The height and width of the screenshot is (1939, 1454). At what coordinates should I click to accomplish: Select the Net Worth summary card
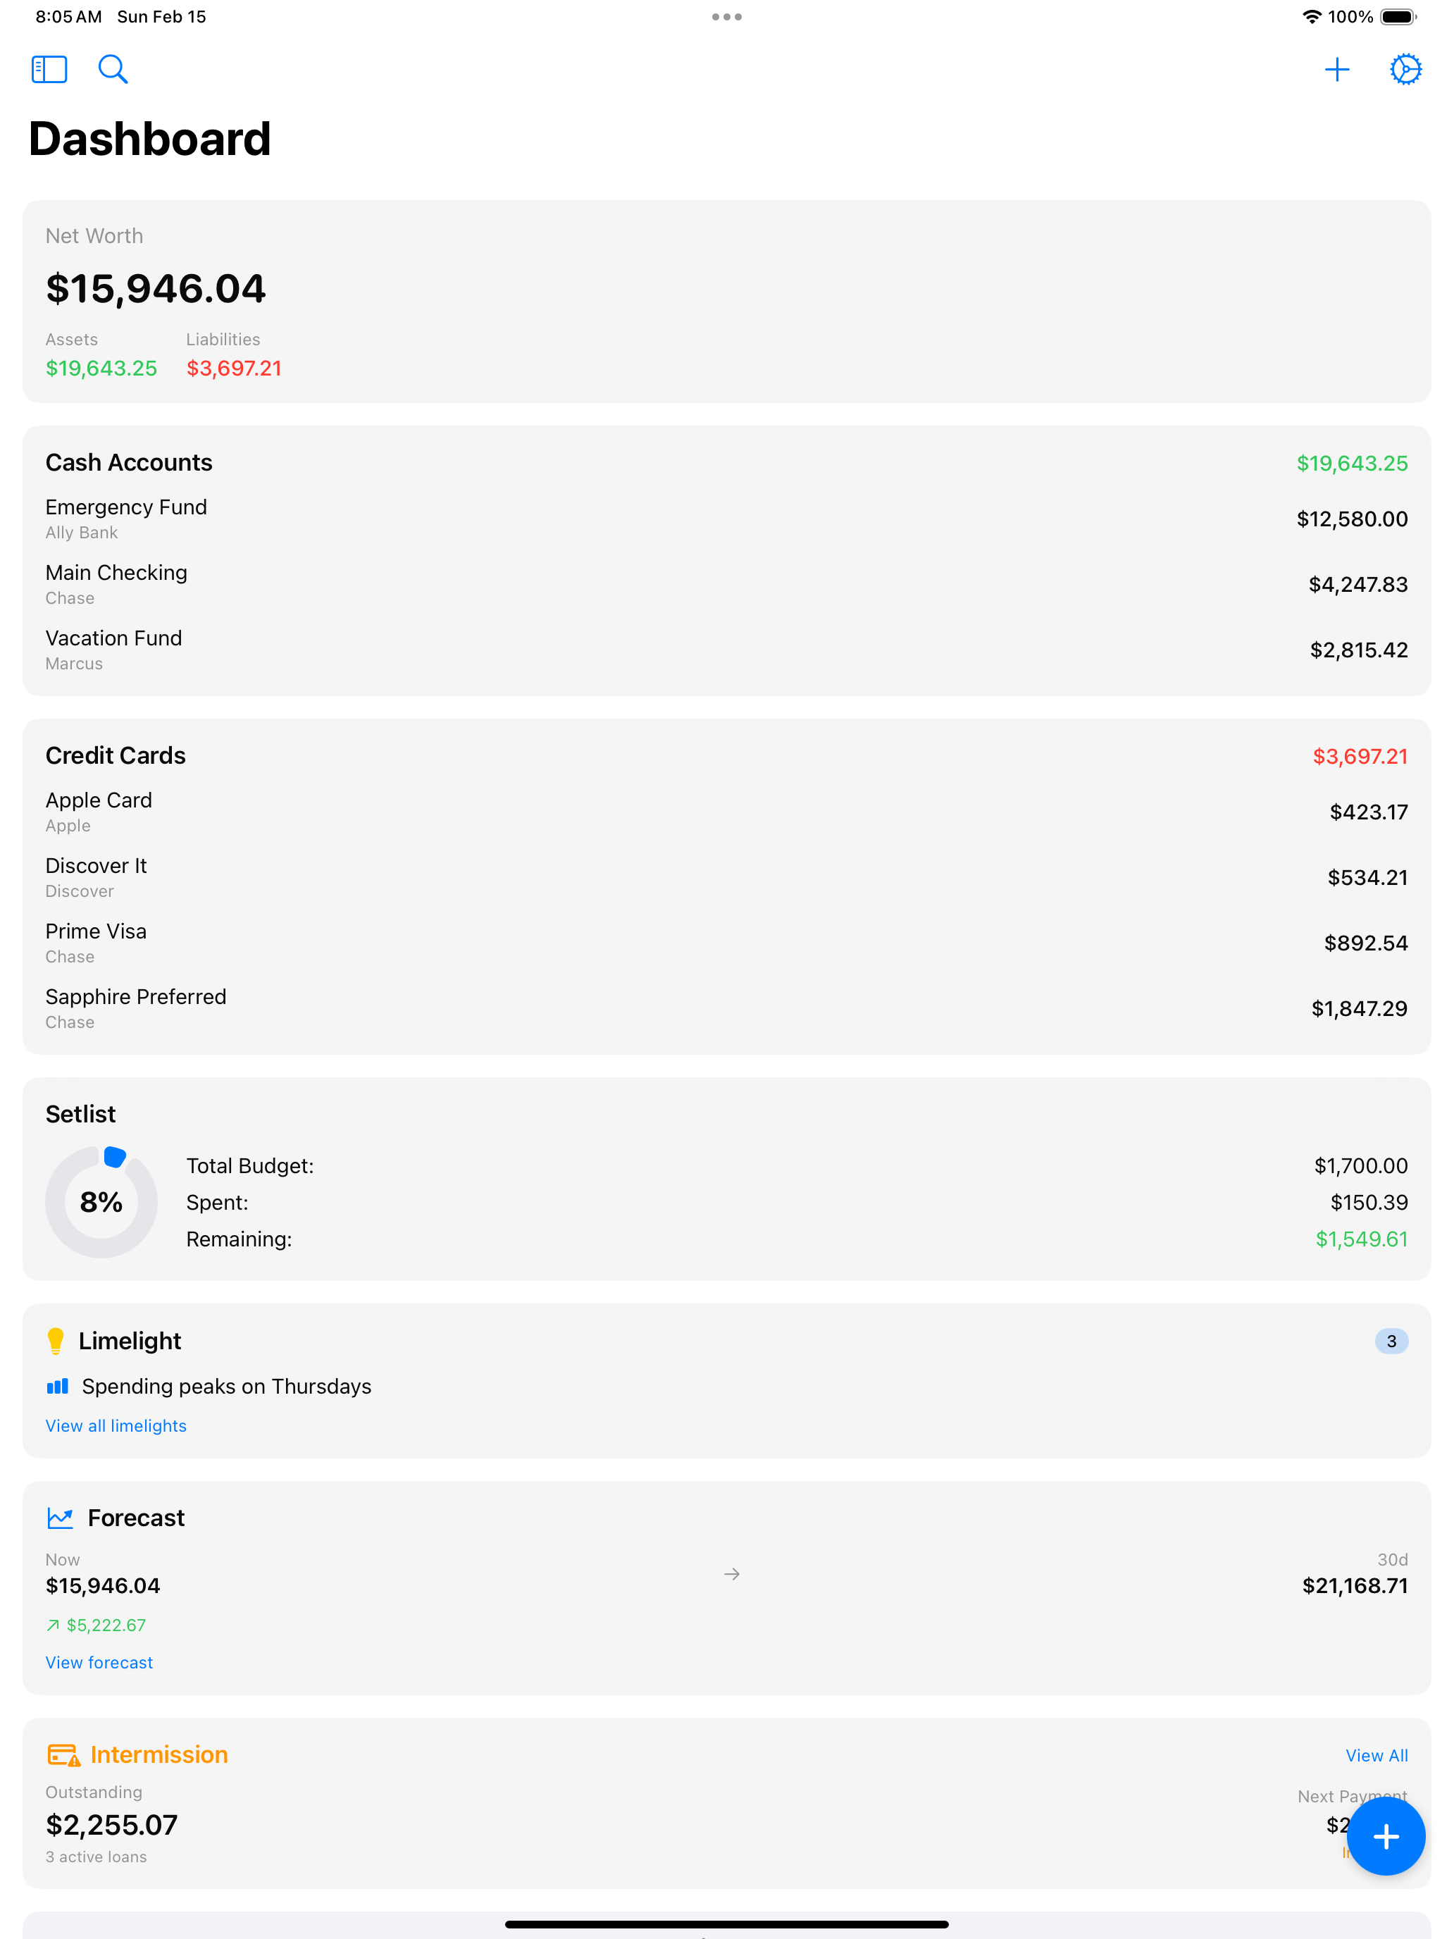click(x=726, y=302)
